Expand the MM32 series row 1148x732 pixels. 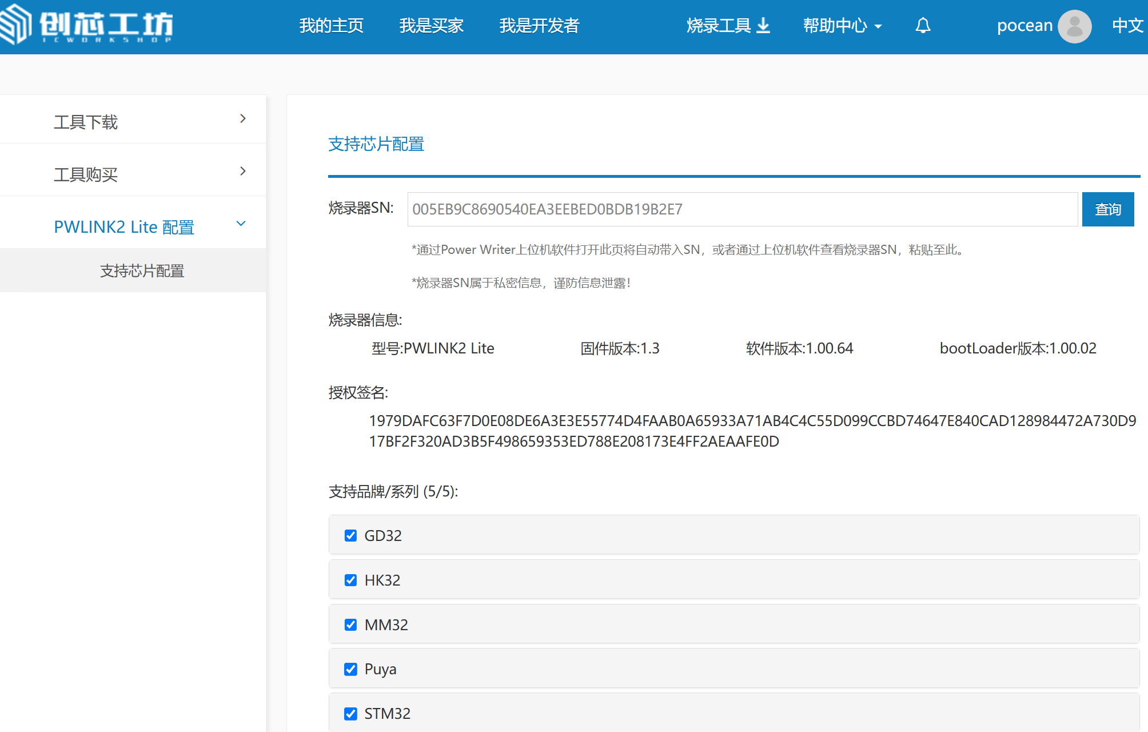pyautogui.click(x=734, y=624)
